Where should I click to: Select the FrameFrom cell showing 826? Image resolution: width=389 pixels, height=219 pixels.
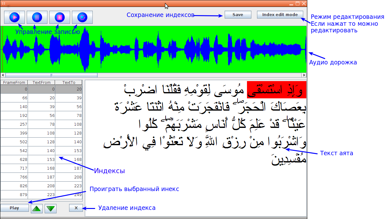click(x=14, y=186)
